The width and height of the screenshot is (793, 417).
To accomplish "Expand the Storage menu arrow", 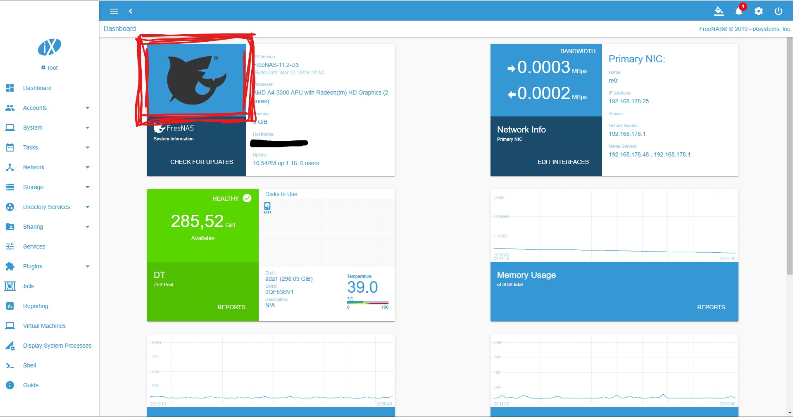I will click(x=88, y=187).
